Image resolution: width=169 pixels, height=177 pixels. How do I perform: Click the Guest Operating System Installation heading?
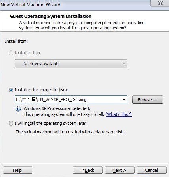tap(51, 16)
